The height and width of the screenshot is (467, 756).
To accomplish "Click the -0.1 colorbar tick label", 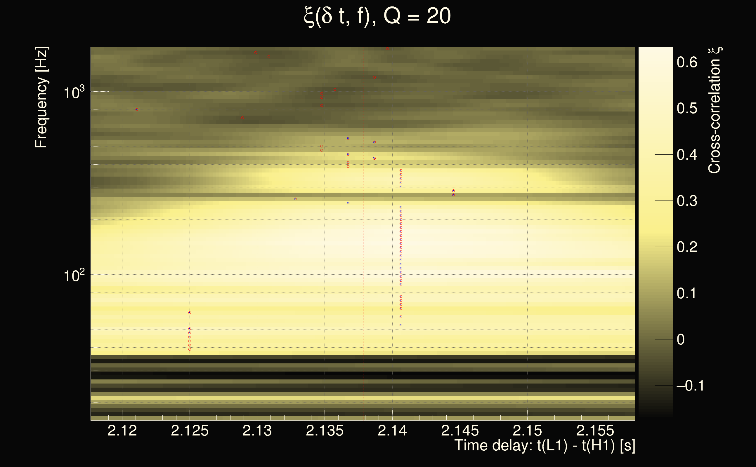I will click(690, 386).
